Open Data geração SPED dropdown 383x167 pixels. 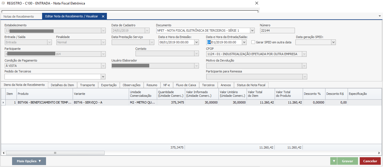(333, 42)
